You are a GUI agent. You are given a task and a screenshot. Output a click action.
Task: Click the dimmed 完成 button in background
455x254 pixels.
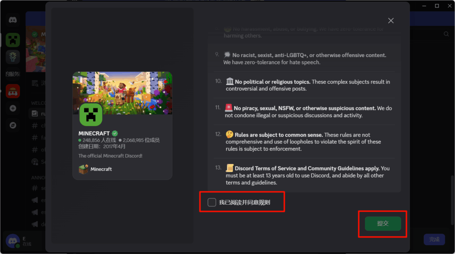click(x=434, y=239)
